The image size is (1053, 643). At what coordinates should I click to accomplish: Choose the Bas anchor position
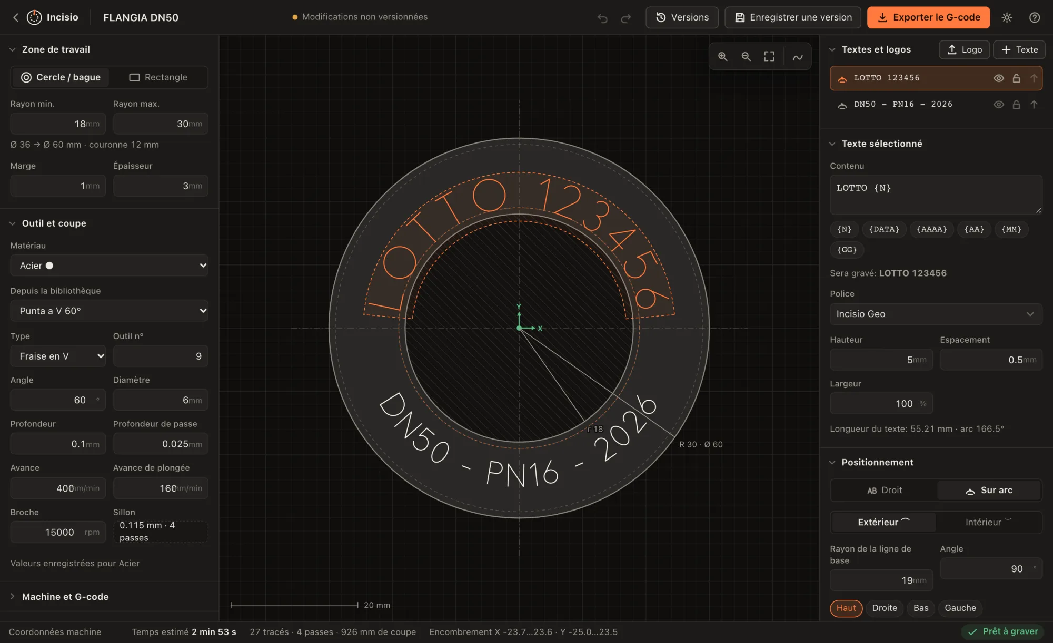(921, 608)
